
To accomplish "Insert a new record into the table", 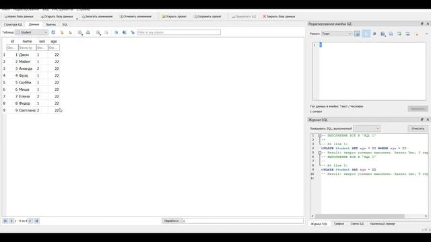I will [x=98, y=32].
